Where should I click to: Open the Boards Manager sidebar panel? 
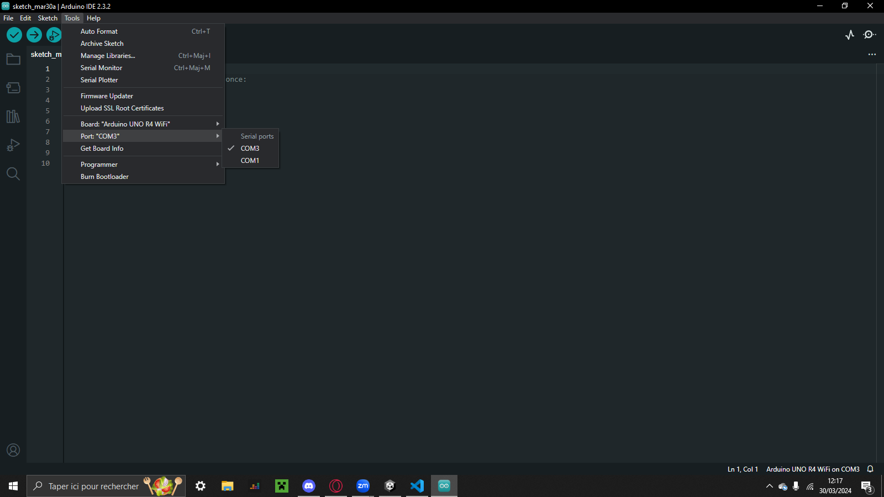[13, 88]
